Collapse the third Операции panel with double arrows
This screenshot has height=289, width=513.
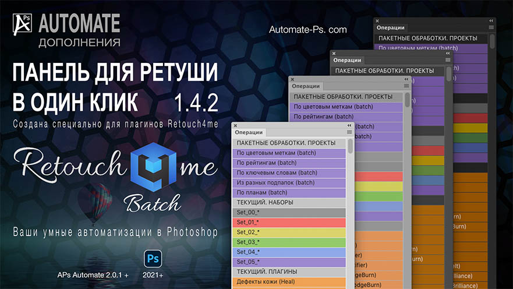pos(448,54)
